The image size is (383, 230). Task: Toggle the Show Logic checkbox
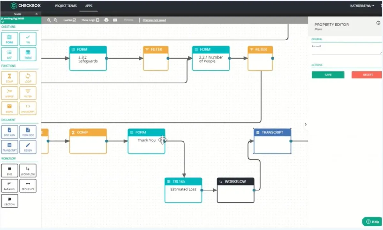tap(98, 20)
